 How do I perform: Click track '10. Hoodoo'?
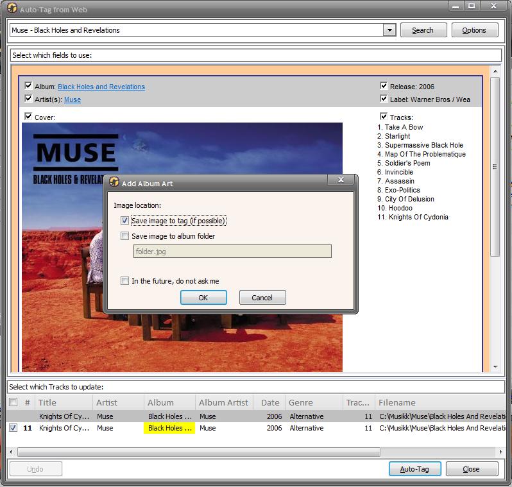395,208
